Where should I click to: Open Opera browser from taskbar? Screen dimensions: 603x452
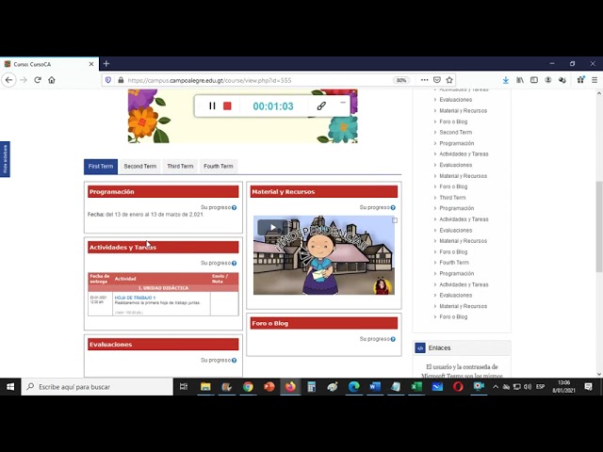pos(458,387)
